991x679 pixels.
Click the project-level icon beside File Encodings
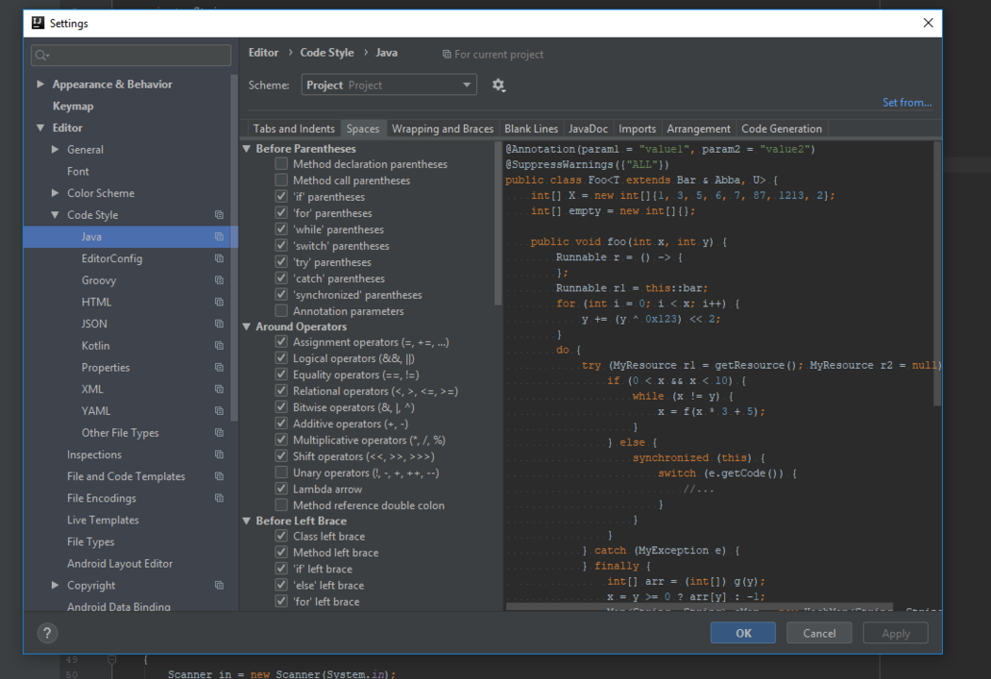[219, 498]
